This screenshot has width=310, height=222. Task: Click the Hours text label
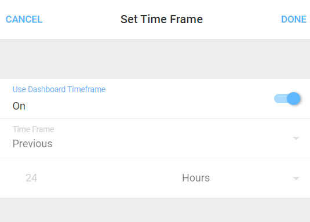click(x=196, y=178)
